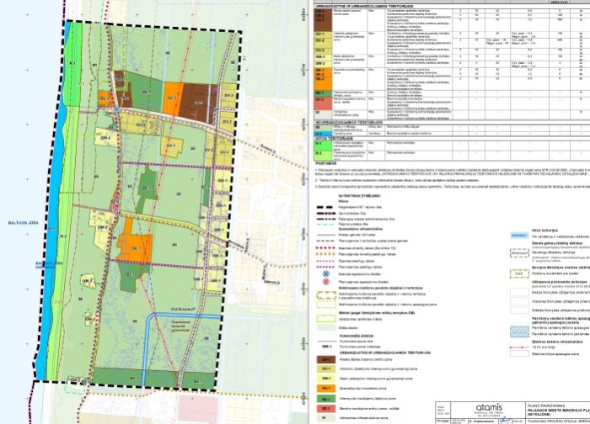Click the orange dotted line legend symbol
The width and height of the screenshot is (590, 424).
[326, 254]
